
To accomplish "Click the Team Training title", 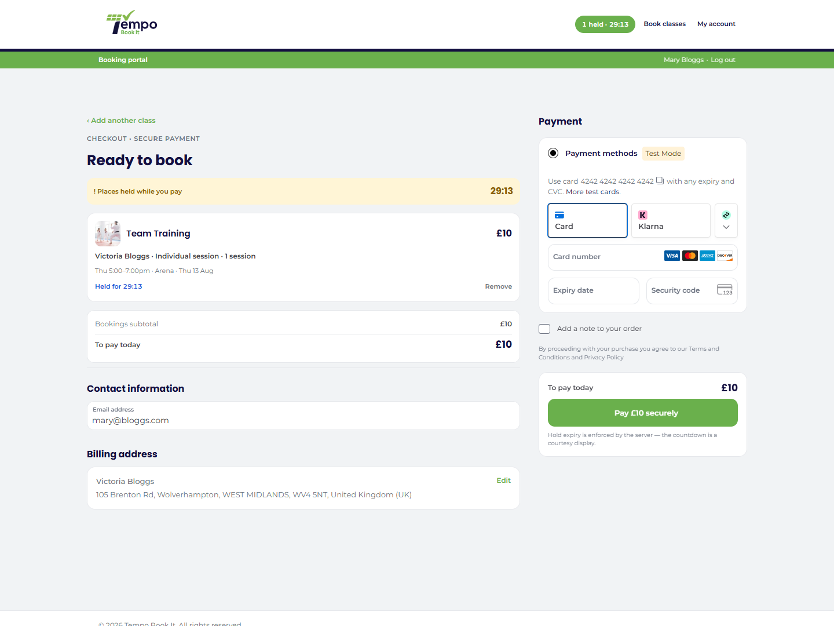I will point(158,234).
